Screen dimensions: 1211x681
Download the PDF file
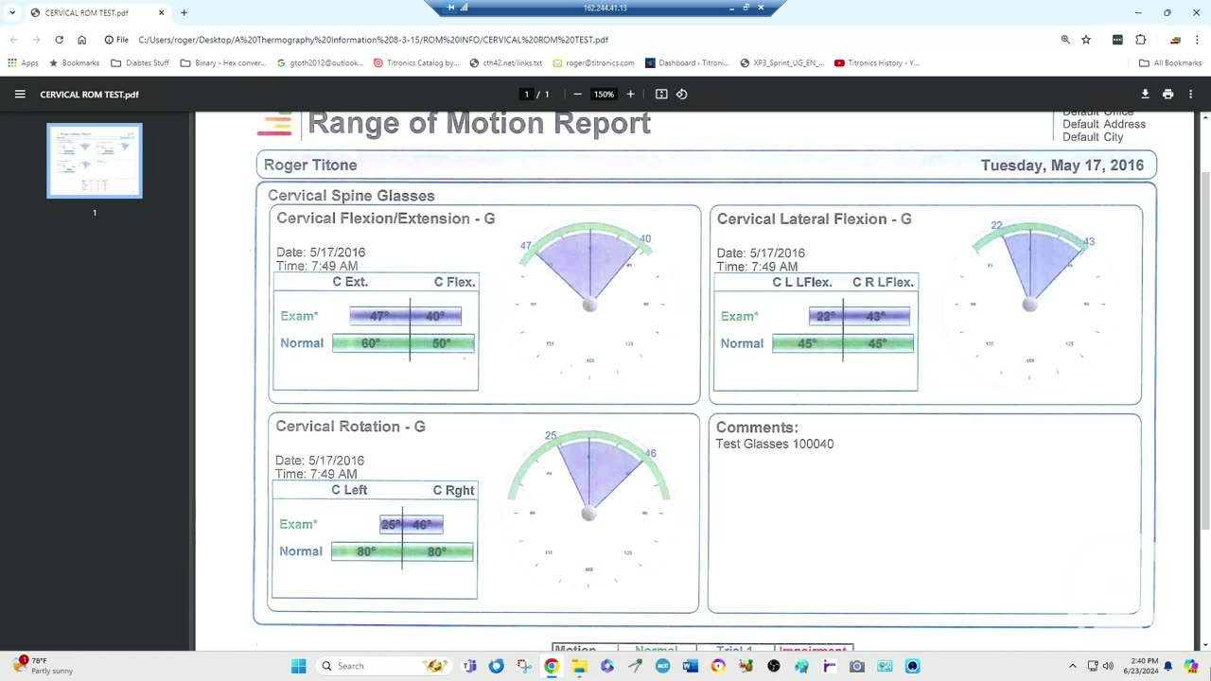(x=1145, y=95)
